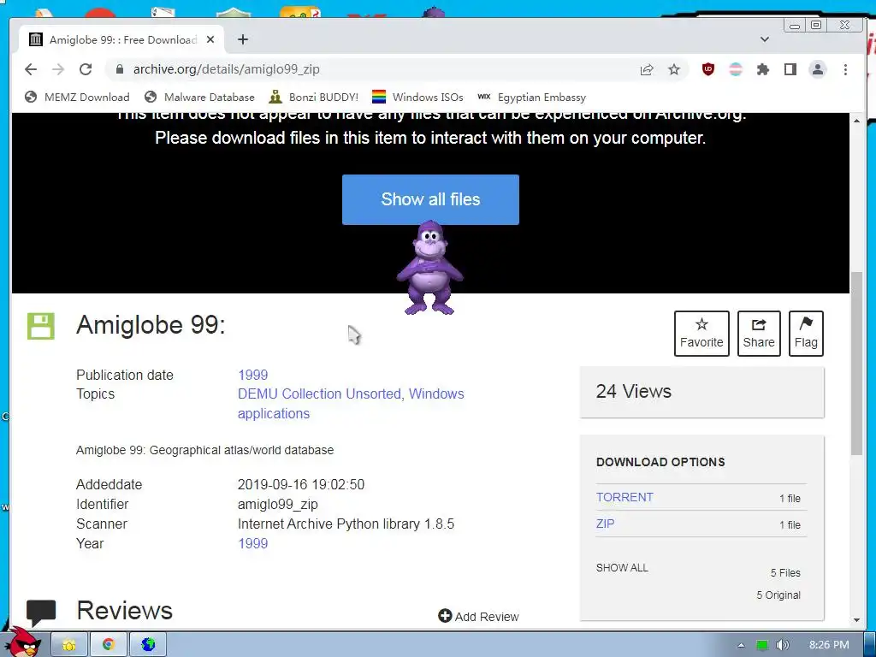Open the yellow taskbar pinned app
Screen dimensions: 876x657
pos(68,645)
